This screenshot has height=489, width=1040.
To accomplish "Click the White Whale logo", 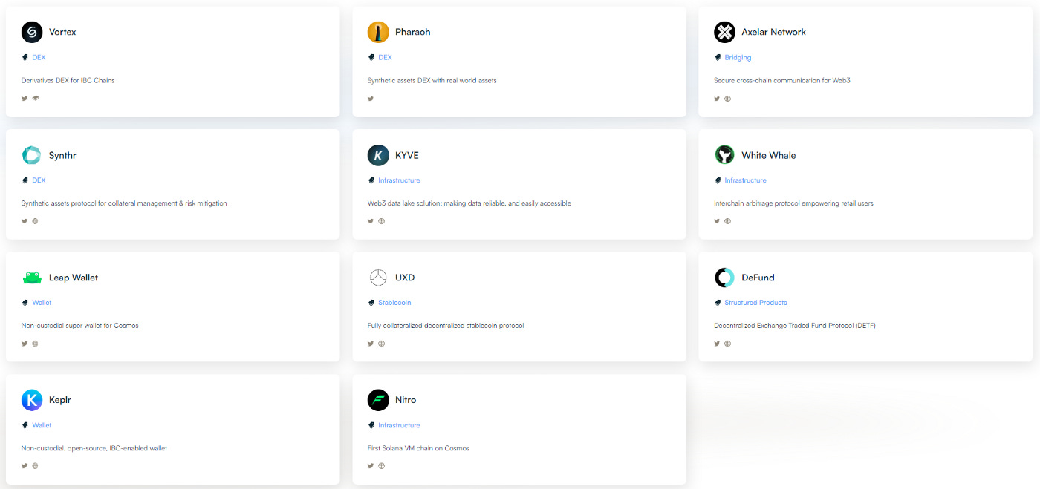I will pos(724,154).
